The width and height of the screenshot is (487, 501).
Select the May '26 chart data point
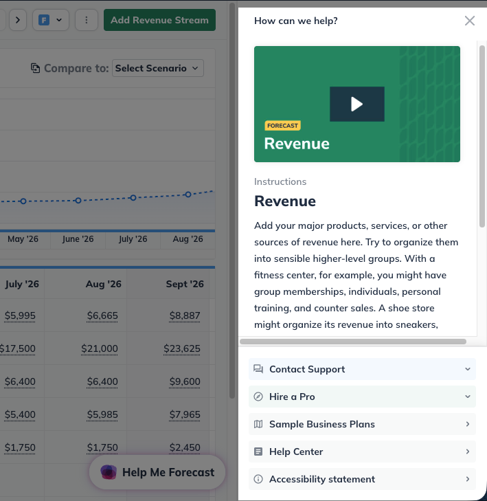tap(23, 201)
